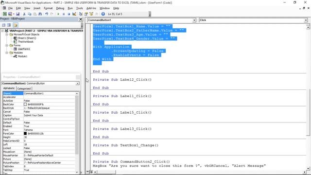
Task: Click the black ForeColor color swatch
Action: (25, 134)
